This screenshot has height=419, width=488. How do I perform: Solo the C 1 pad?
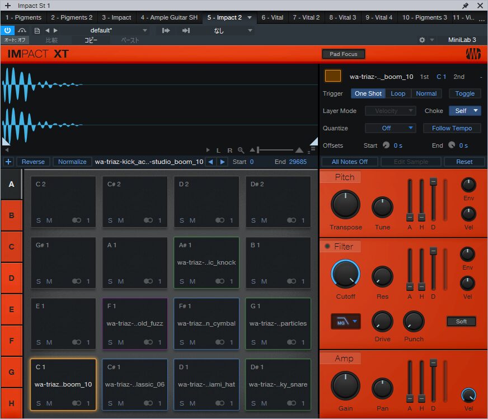(39, 403)
